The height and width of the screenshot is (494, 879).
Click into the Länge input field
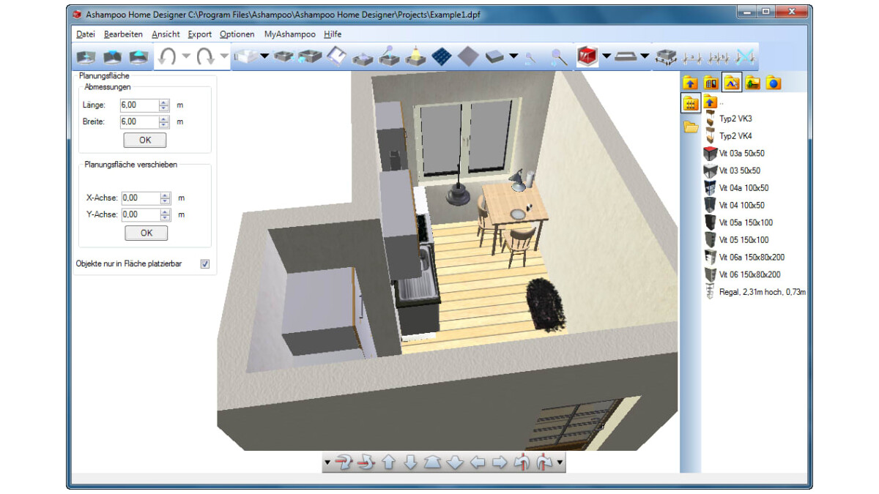[139, 105]
